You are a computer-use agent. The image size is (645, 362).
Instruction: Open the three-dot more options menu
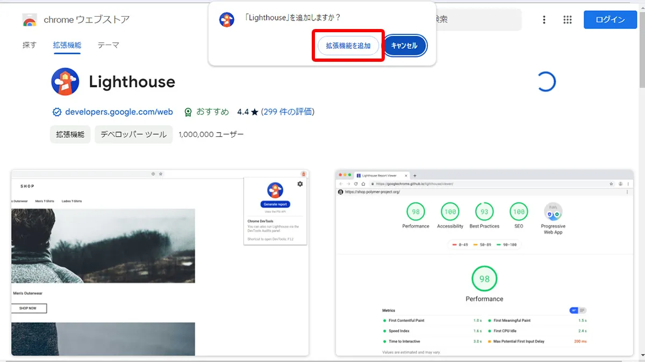point(544,20)
